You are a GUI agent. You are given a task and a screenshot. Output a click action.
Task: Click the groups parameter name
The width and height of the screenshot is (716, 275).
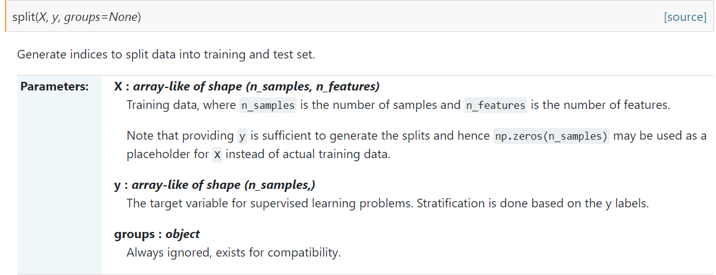pyautogui.click(x=134, y=234)
